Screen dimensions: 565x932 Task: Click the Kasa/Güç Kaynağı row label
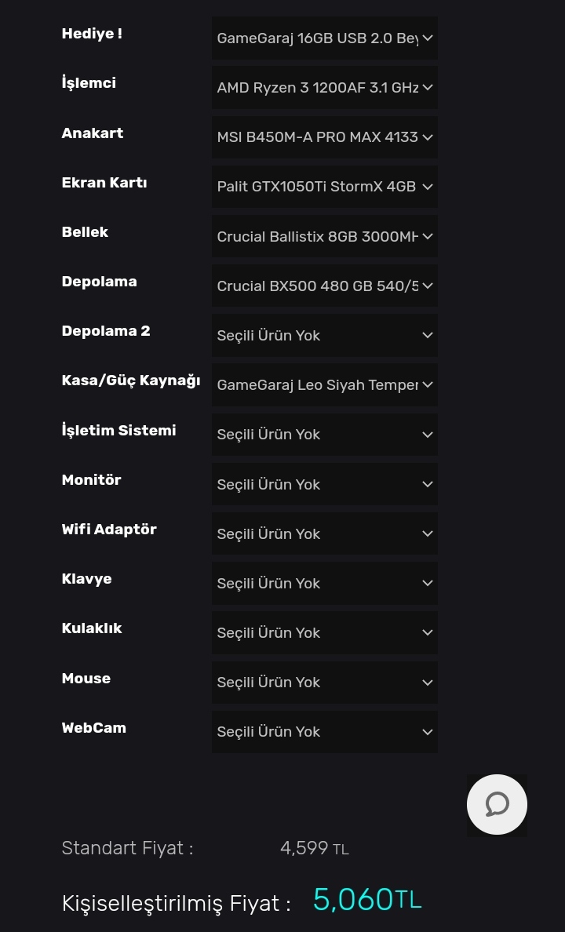coord(130,380)
